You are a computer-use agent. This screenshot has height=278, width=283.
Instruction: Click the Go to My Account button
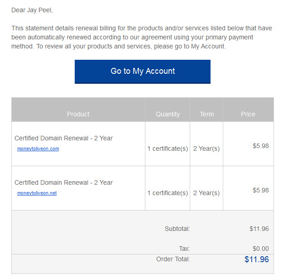(x=142, y=72)
